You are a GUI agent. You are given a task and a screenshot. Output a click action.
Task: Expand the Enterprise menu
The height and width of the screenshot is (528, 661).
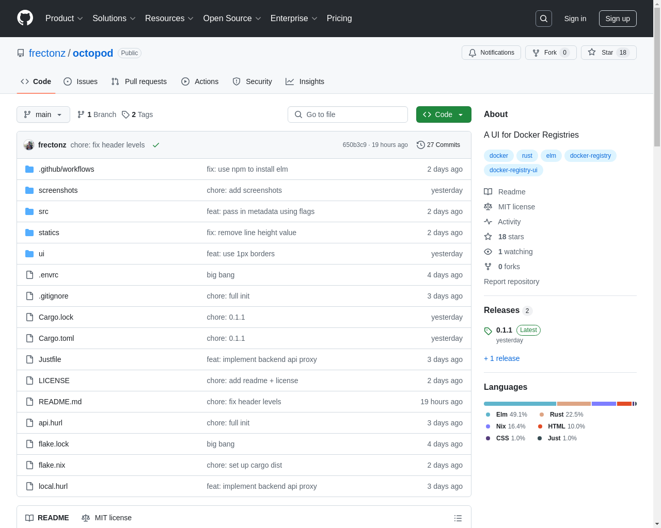coord(294,19)
